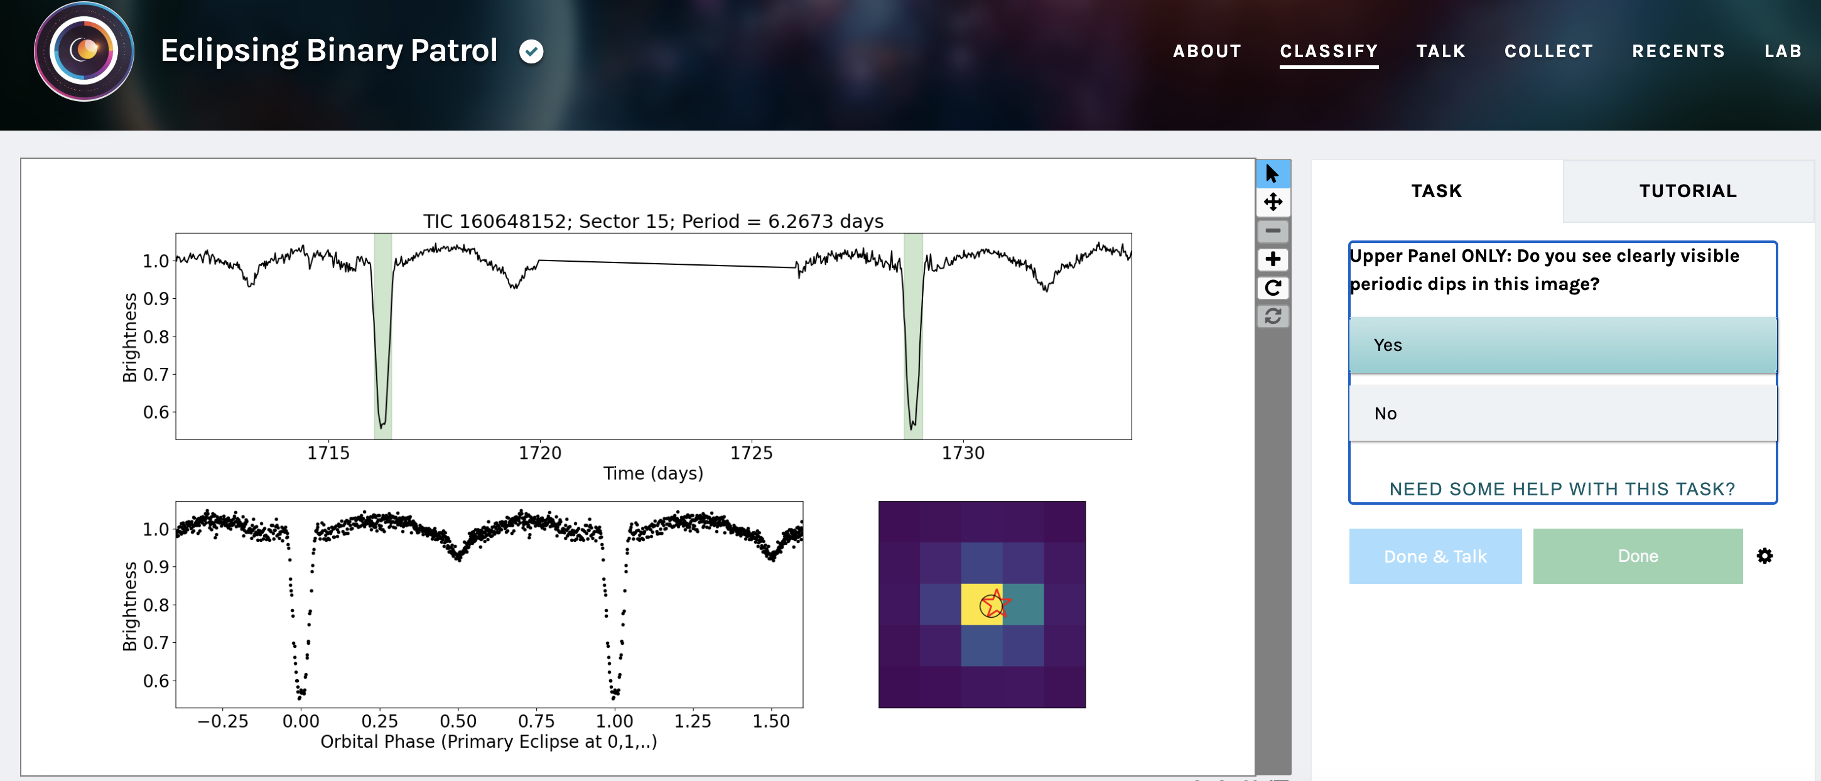Switch to the Tutorial tab
The image size is (1821, 781).
(1687, 191)
